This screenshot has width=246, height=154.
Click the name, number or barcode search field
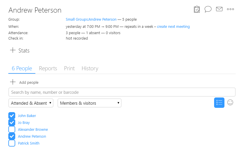point(122,92)
